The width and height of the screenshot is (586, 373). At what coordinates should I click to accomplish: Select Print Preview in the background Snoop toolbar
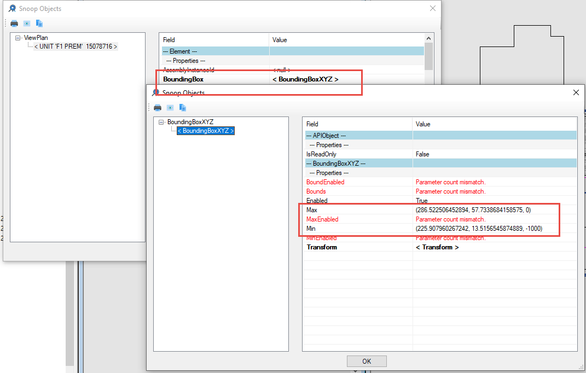coord(26,24)
